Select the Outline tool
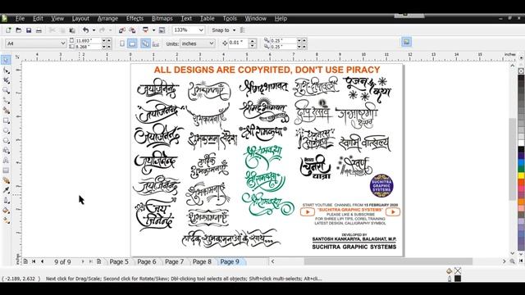 (6, 200)
